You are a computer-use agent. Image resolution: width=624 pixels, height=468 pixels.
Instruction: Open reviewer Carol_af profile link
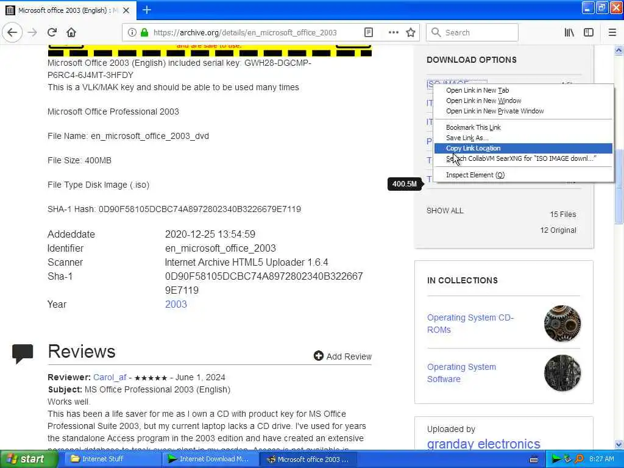click(110, 377)
